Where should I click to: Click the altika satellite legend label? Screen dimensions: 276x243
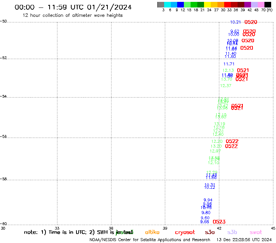point(152,232)
